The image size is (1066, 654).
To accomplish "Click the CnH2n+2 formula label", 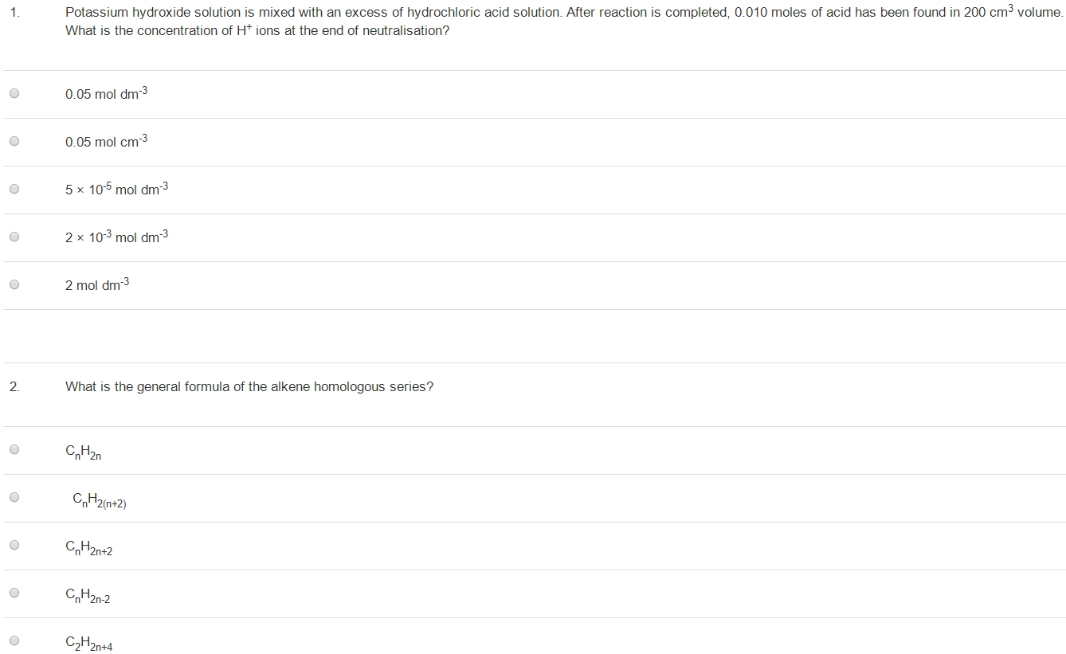I will click(89, 548).
